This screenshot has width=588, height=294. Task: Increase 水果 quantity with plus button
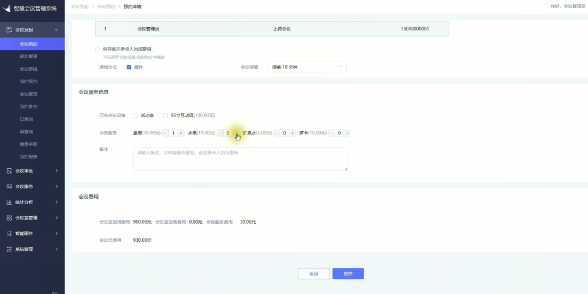236,133
